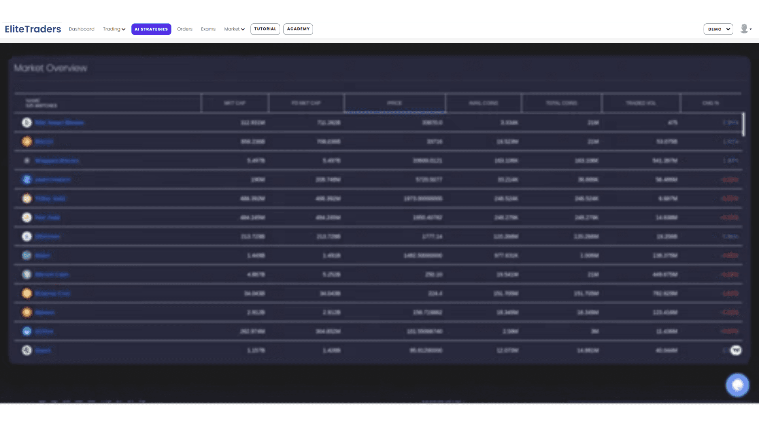
Task: Click the Tether Gold coin icon
Action: (26, 198)
